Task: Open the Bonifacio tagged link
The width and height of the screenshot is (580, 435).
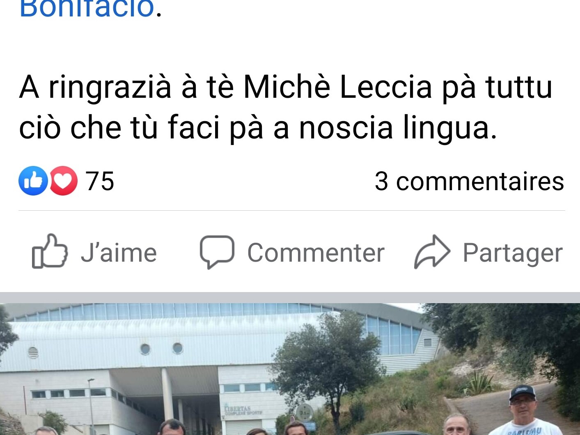Action: (87, 8)
